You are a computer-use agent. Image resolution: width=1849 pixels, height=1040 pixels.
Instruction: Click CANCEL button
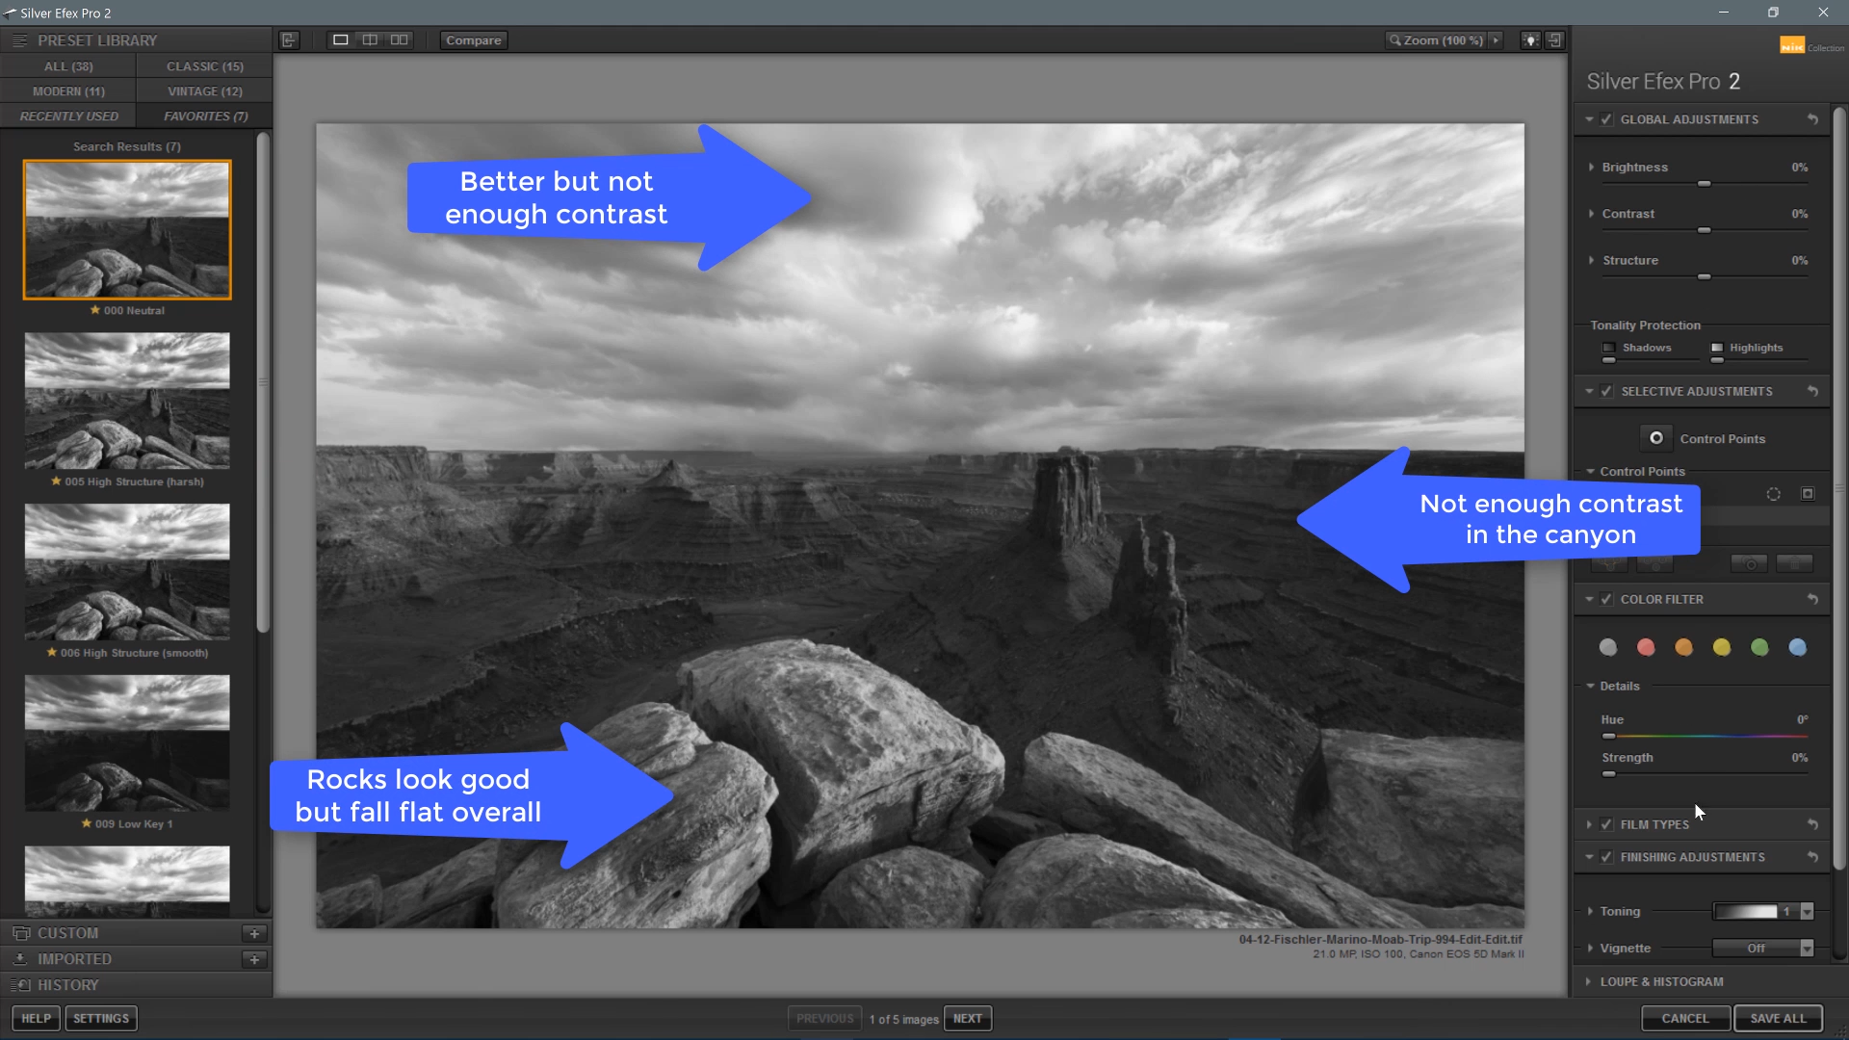1685,1018
